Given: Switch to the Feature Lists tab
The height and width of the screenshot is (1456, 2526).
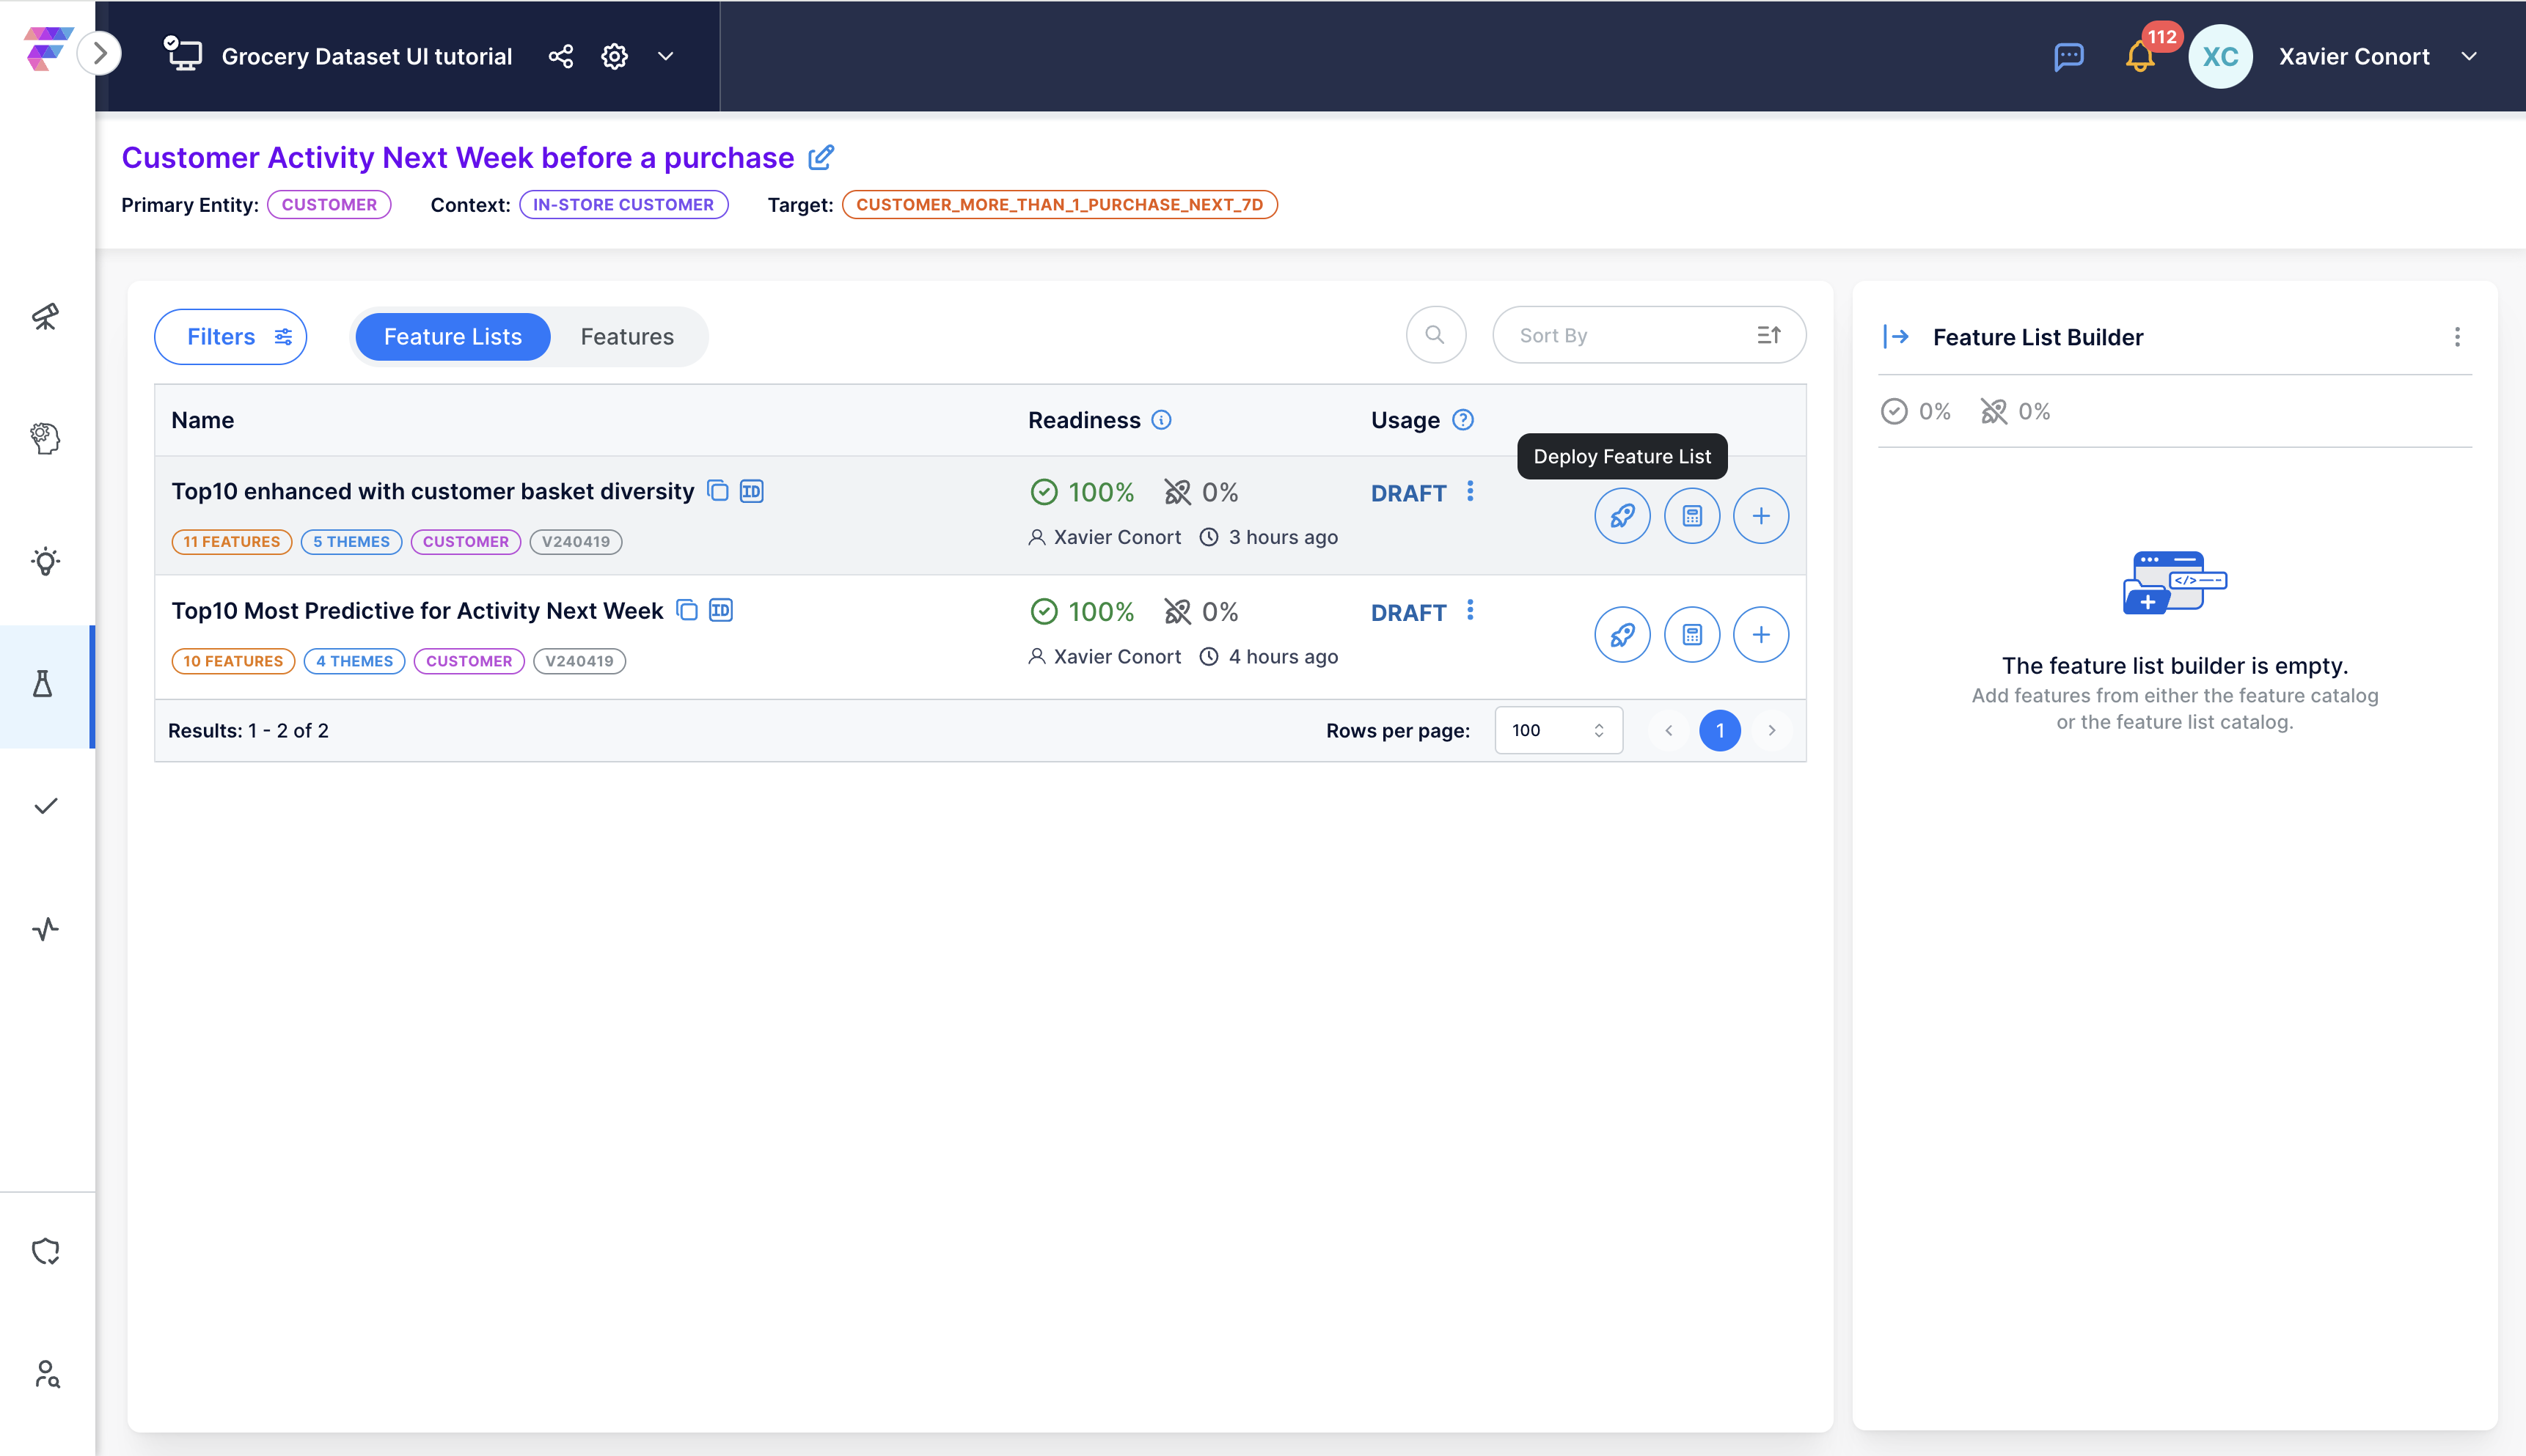Looking at the screenshot, I should coord(453,337).
